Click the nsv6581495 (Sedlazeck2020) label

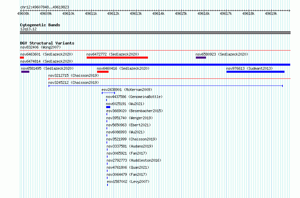click(x=47, y=68)
